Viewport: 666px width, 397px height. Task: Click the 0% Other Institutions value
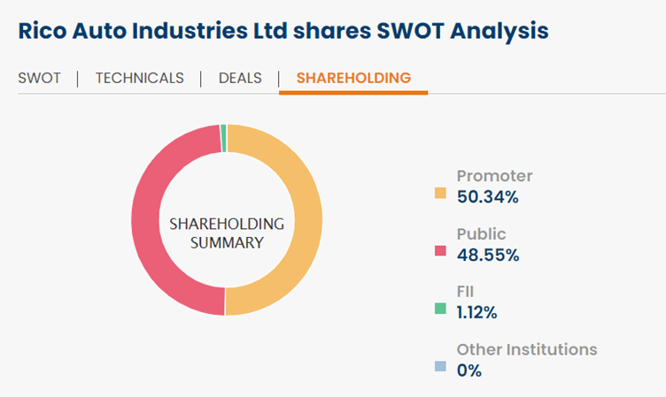tap(469, 370)
